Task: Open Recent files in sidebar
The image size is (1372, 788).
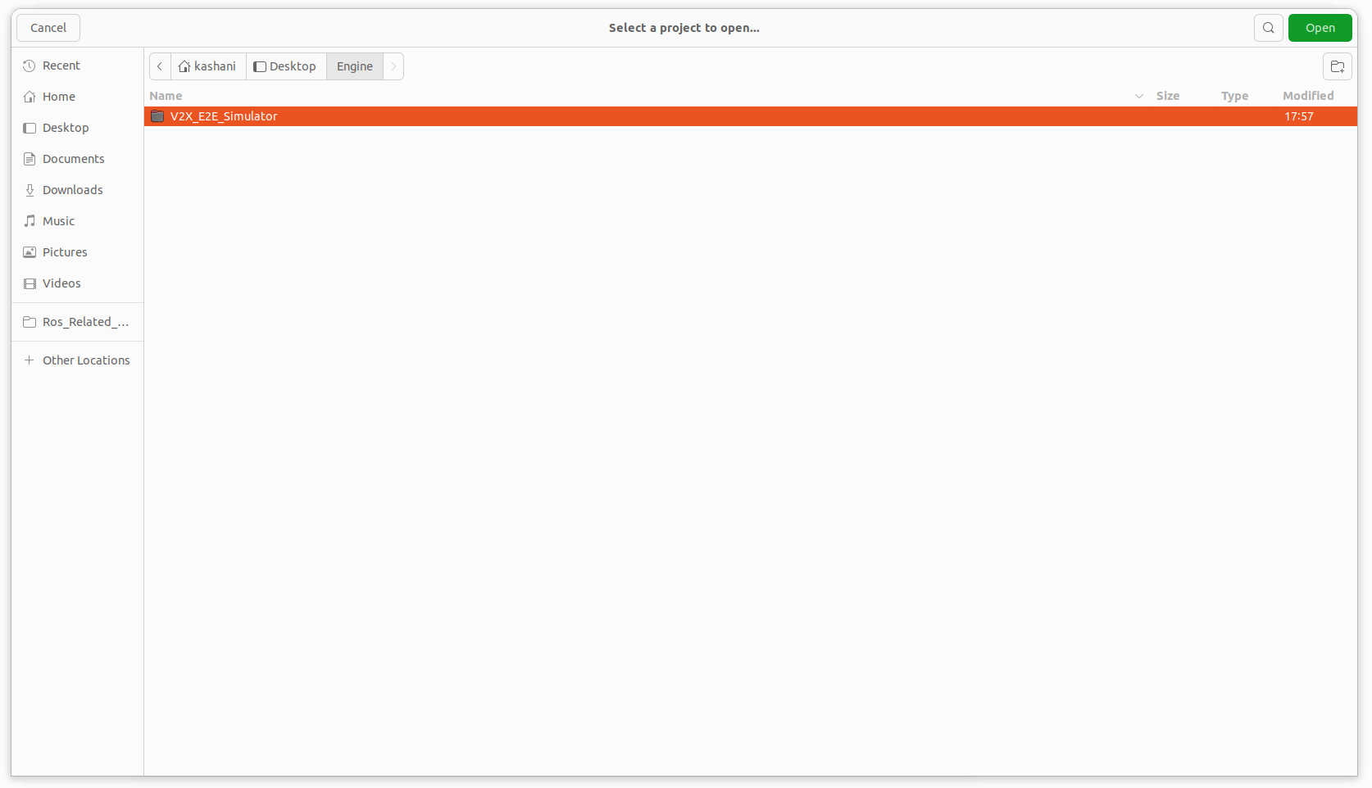Action: (x=61, y=66)
